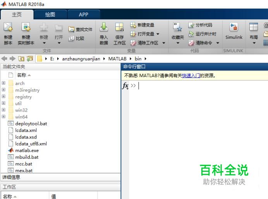268x199 pixels.
Task: Select deploytool.bat in the file list
Action: [x=31, y=123]
